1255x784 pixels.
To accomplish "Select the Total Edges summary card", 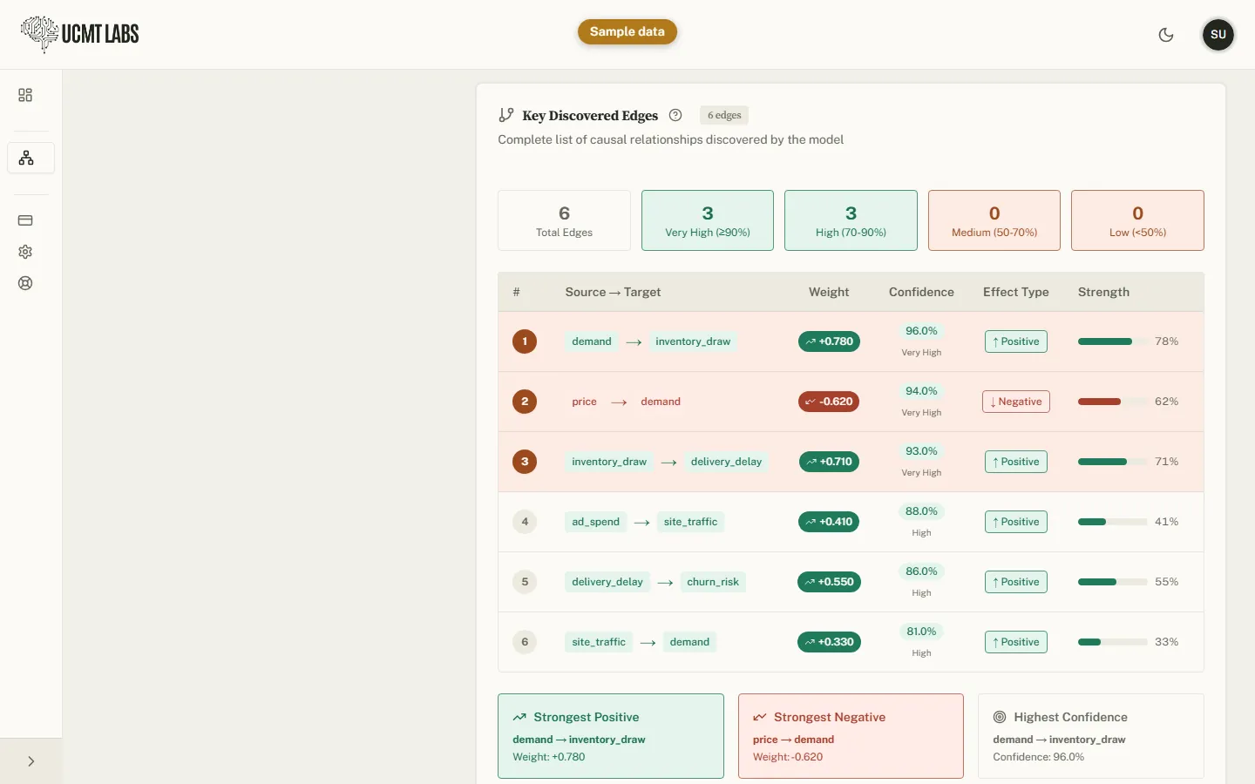I will point(564,220).
